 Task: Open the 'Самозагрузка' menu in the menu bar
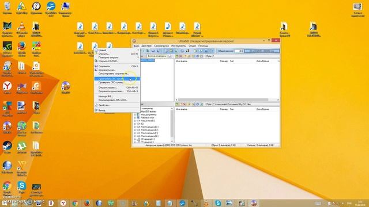pyautogui.click(x=161, y=46)
